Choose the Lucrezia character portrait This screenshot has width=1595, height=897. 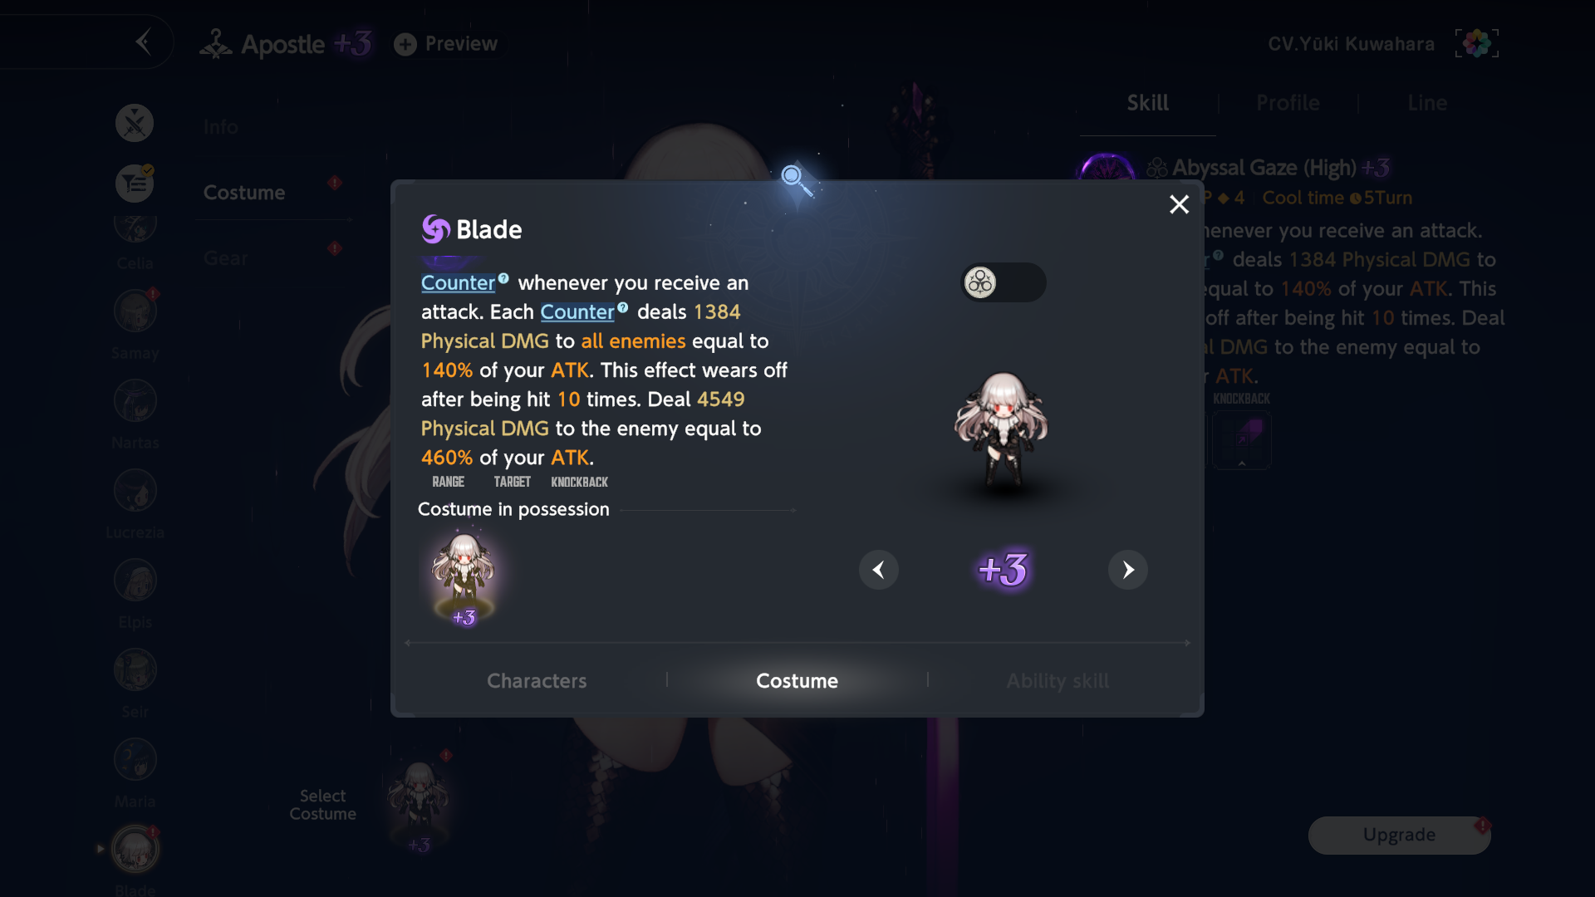[x=135, y=491]
